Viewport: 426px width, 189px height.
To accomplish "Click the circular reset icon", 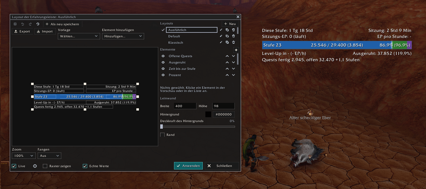I will 38,24.
